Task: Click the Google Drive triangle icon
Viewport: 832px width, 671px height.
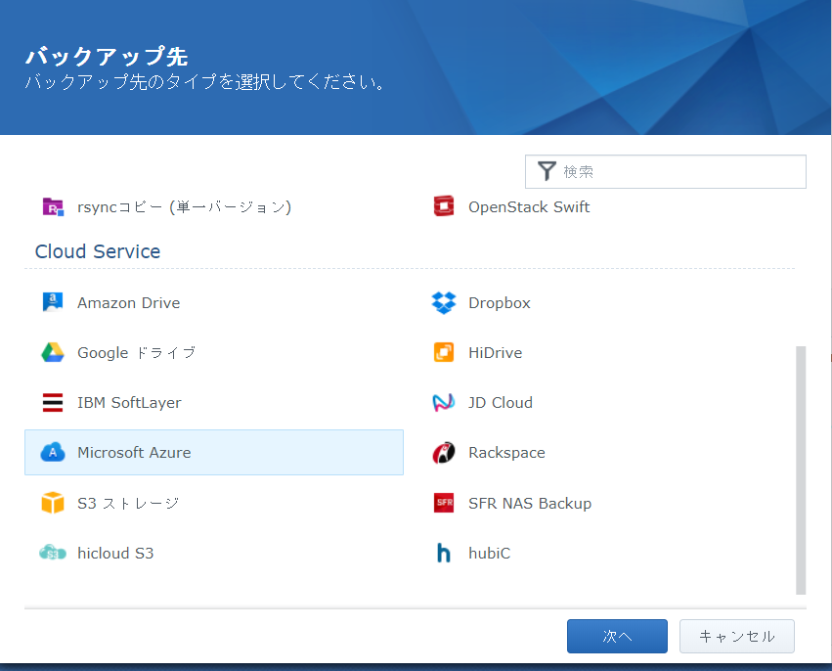Action: [53, 352]
